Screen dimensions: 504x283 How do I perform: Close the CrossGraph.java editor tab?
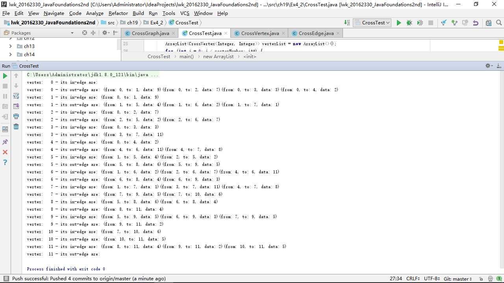click(173, 33)
